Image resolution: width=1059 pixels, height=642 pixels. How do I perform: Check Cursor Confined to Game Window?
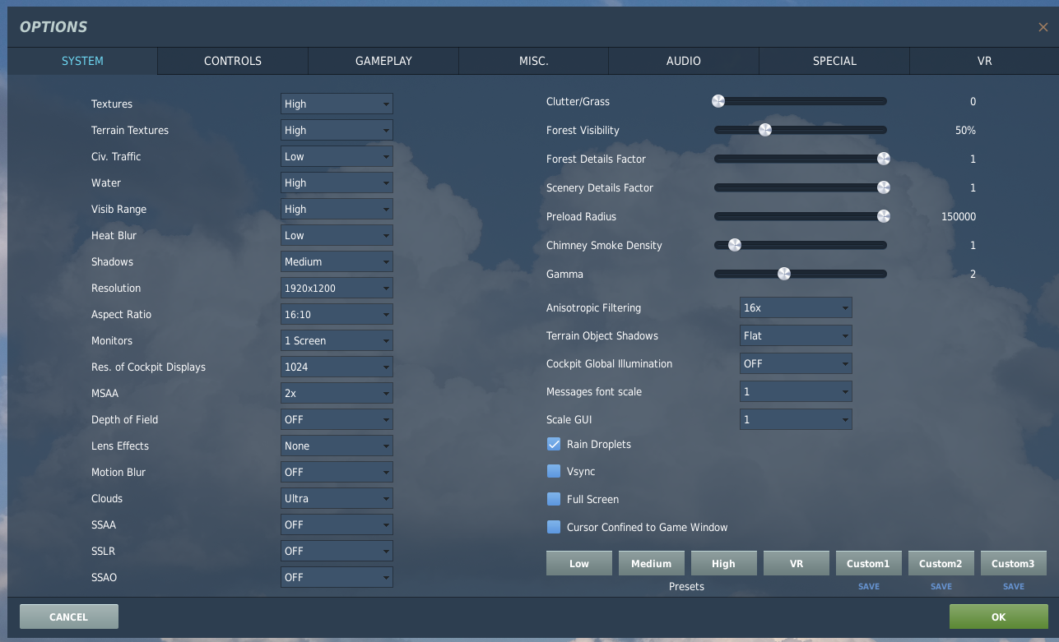pos(554,527)
